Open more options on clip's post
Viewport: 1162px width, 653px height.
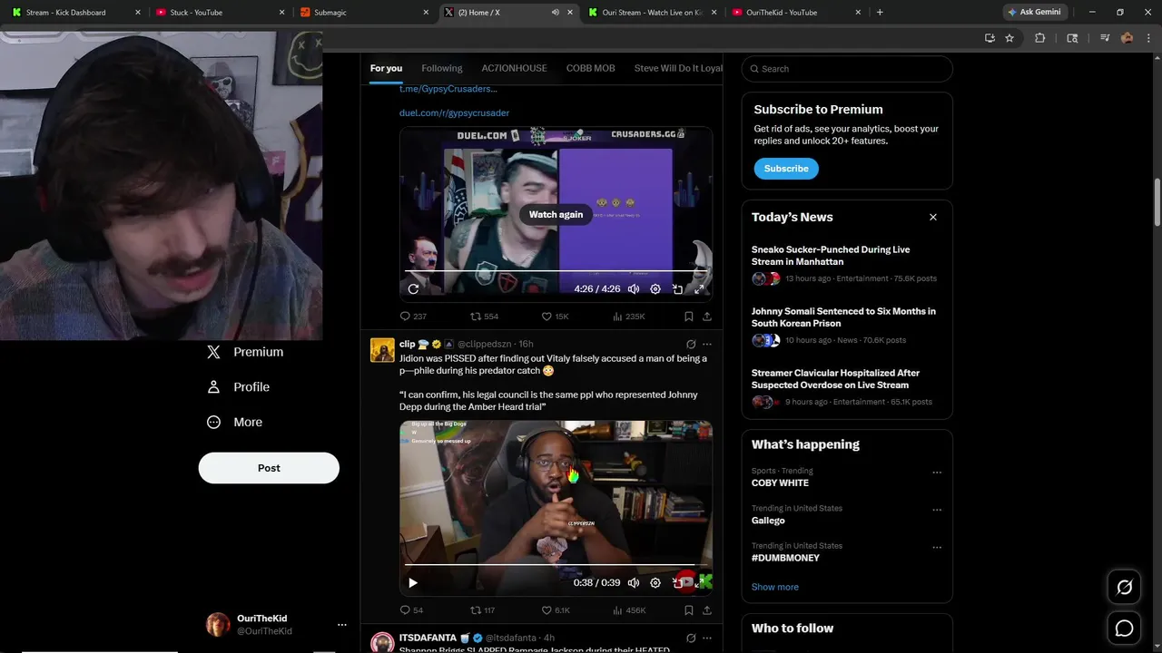click(x=707, y=345)
